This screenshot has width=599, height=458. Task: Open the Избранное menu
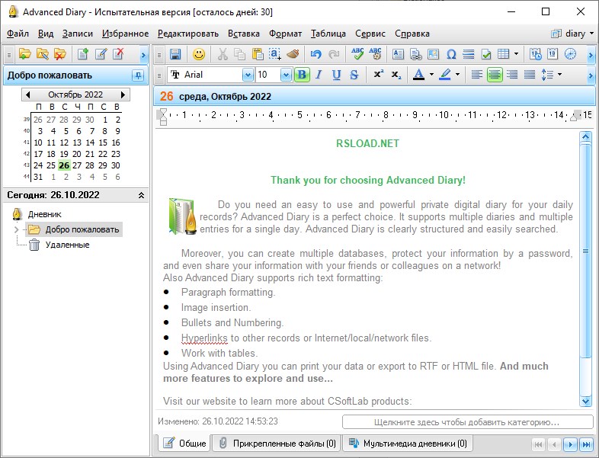[125, 34]
